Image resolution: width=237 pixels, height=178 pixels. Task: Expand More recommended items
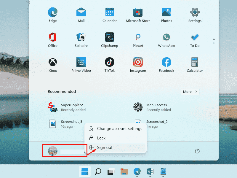coord(190,92)
